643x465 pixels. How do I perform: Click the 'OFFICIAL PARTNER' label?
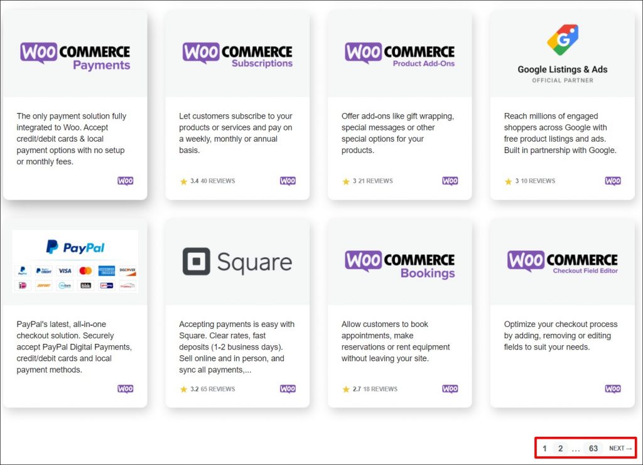(x=563, y=80)
